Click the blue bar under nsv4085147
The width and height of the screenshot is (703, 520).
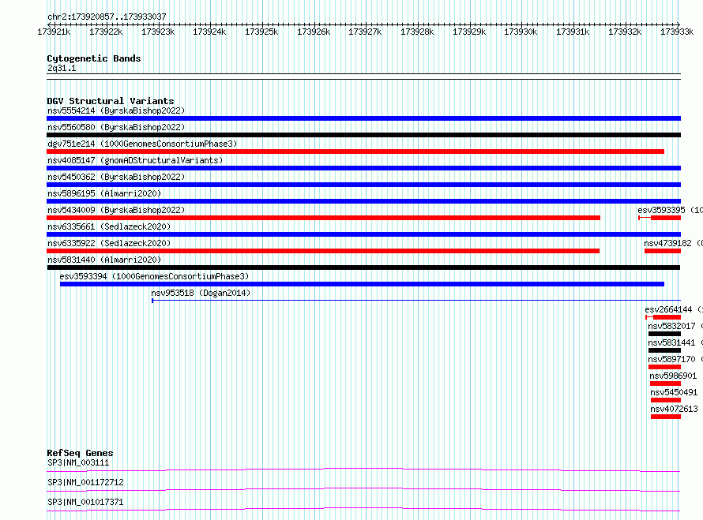click(x=363, y=168)
